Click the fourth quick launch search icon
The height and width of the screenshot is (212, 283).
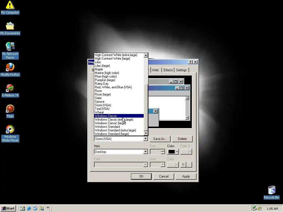click(x=41, y=208)
